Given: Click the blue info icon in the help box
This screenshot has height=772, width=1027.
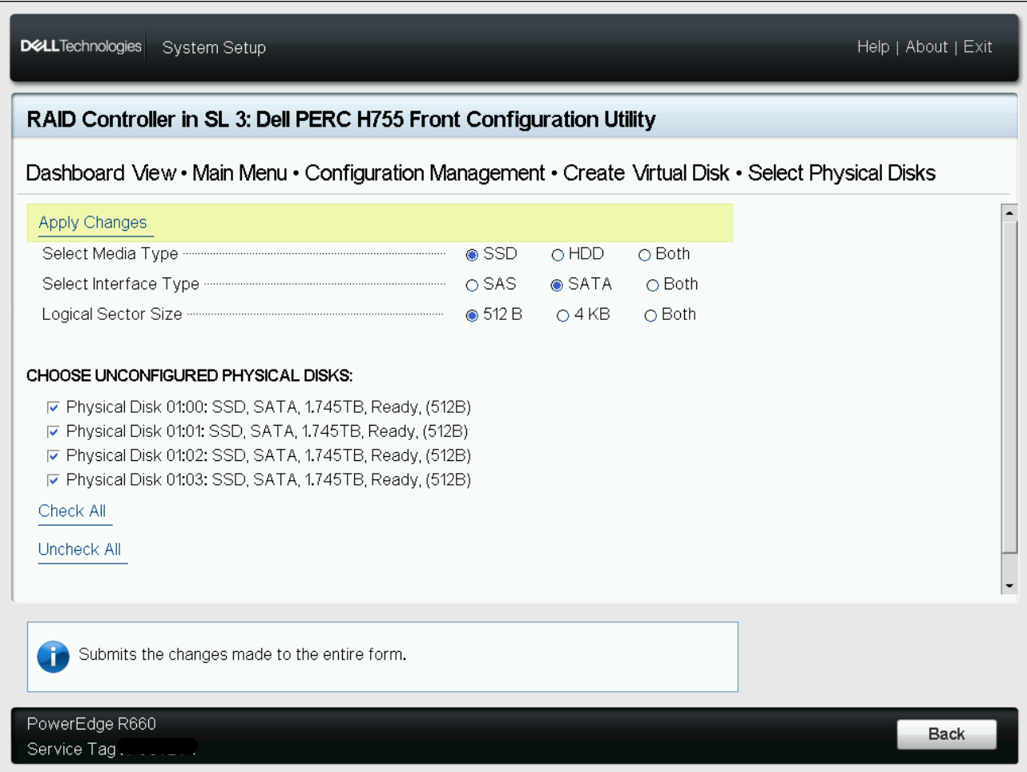Looking at the screenshot, I should [x=53, y=657].
